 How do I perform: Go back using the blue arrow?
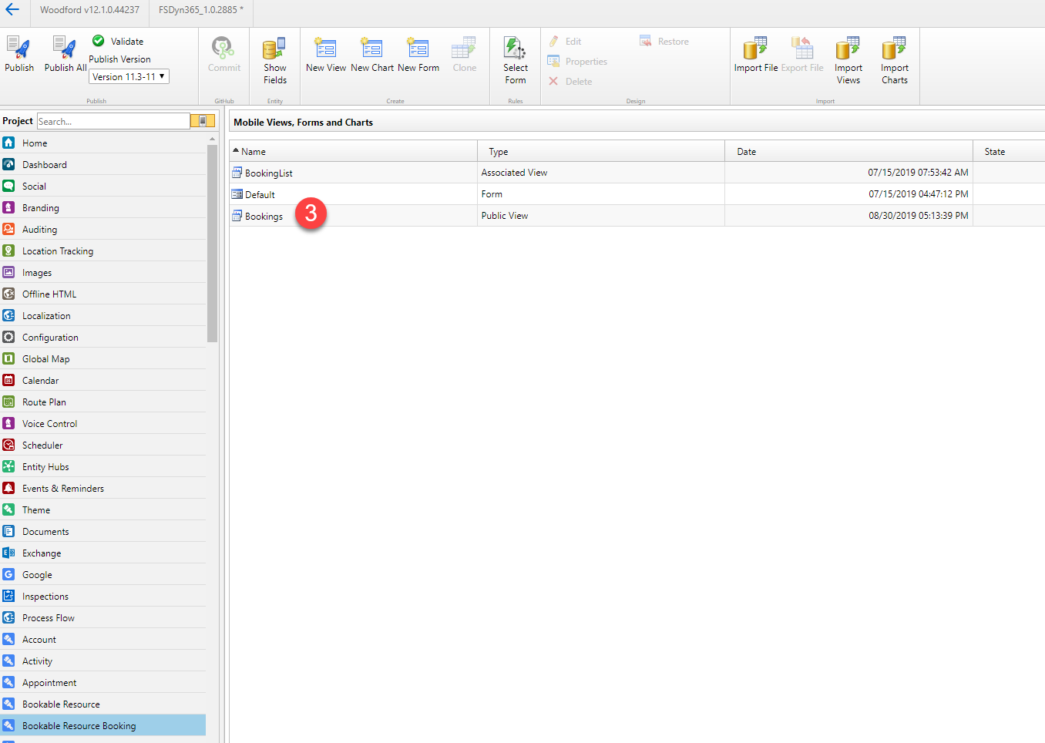pyautogui.click(x=13, y=10)
